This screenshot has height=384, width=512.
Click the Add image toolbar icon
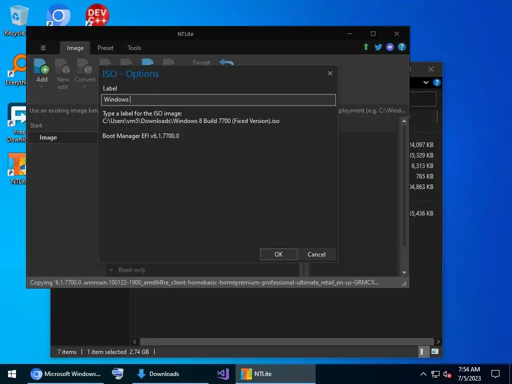41,70
